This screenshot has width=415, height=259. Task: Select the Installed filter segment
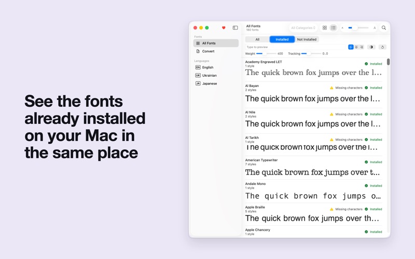282,39
